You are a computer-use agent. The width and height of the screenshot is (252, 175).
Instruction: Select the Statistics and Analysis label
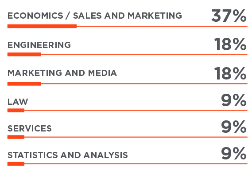(x=68, y=155)
